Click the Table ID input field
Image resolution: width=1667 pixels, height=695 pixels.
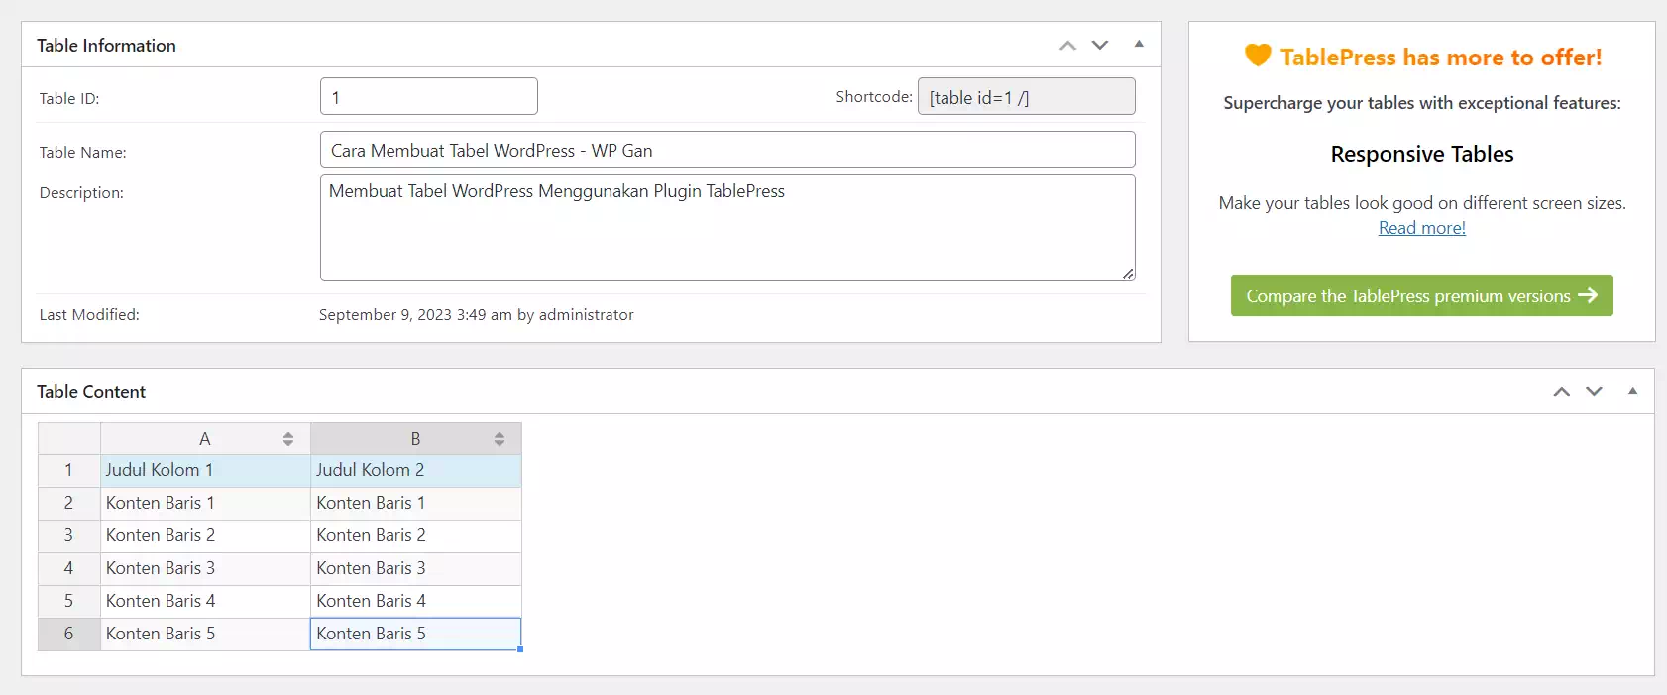tap(429, 96)
